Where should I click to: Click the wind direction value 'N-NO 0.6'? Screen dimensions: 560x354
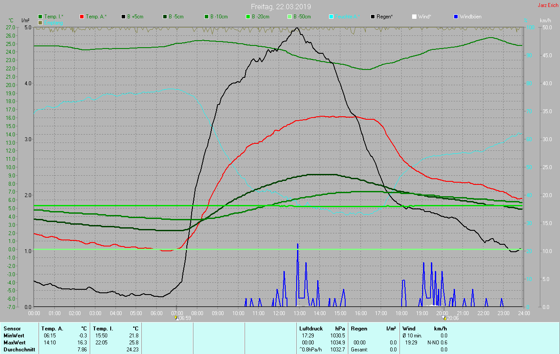click(x=437, y=343)
